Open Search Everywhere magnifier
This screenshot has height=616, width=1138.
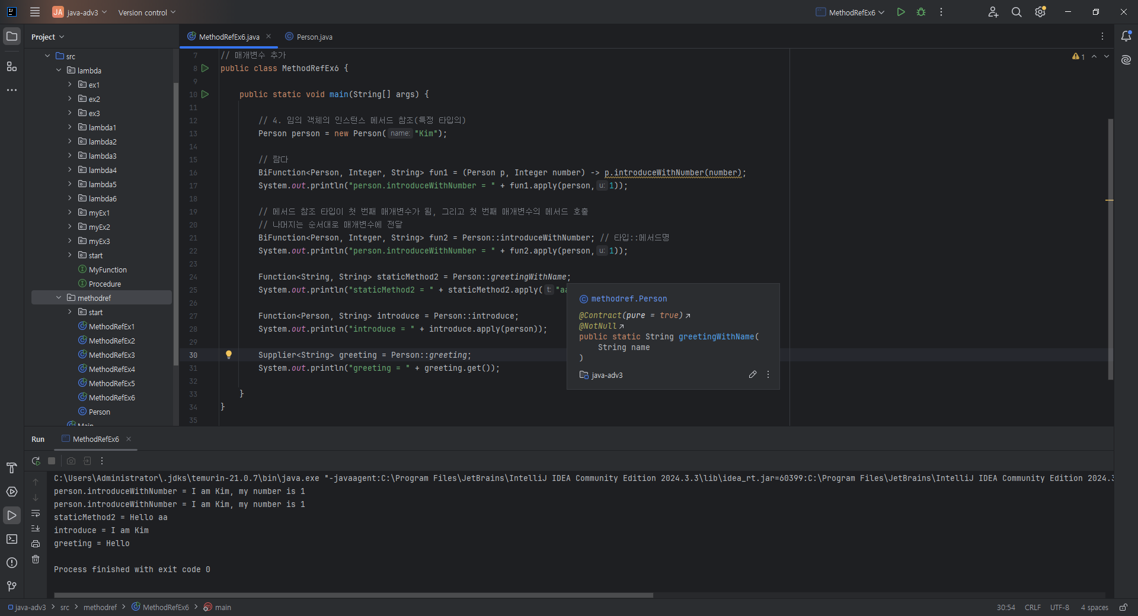click(1016, 12)
